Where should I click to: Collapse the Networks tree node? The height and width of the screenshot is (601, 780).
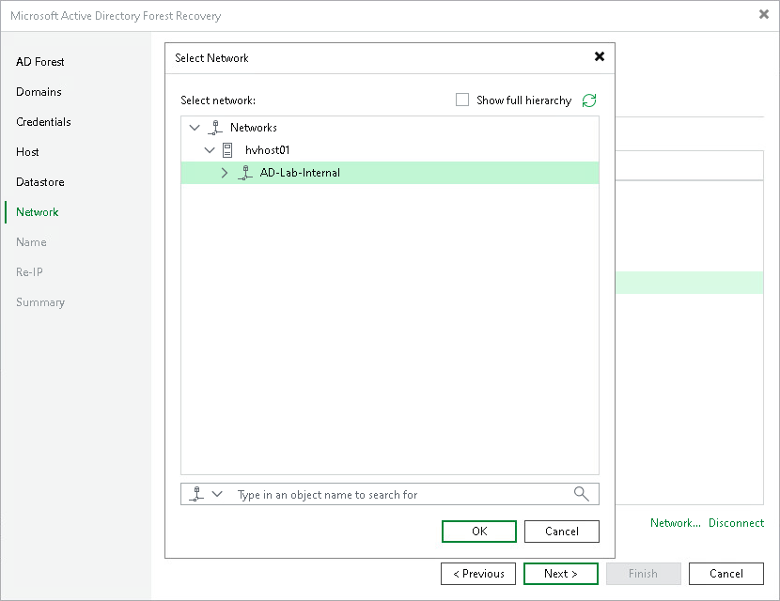pyautogui.click(x=195, y=128)
